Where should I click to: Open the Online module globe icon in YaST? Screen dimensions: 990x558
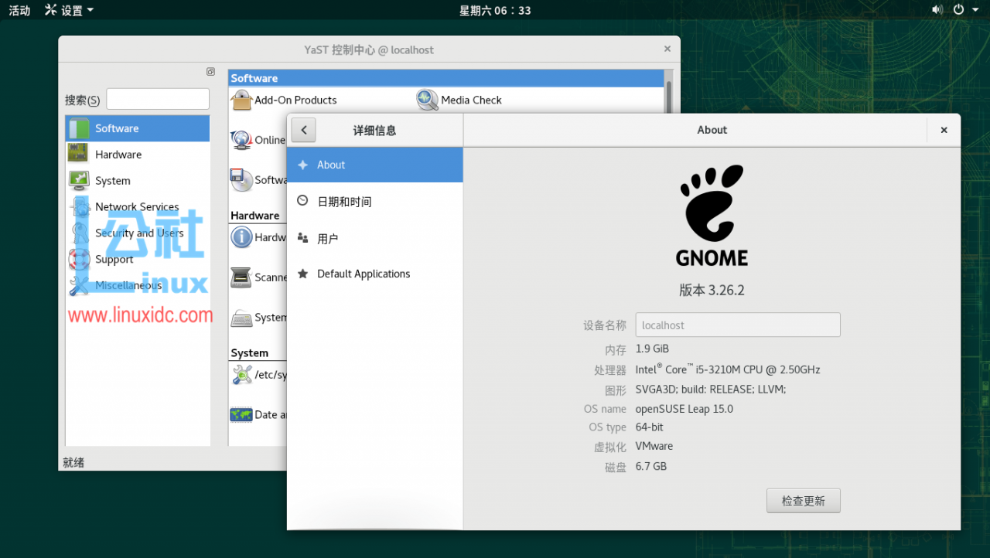pos(241,140)
